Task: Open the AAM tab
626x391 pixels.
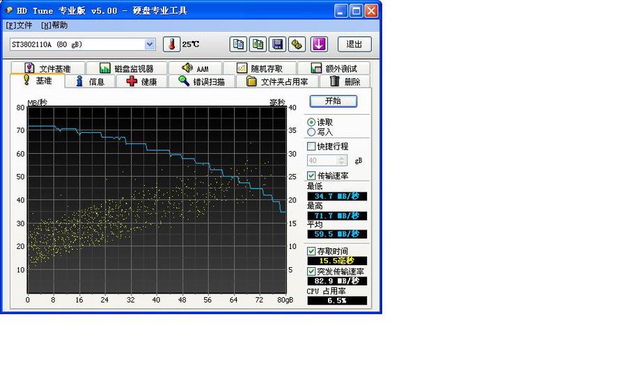Action: tap(195, 68)
